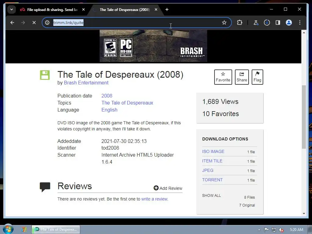The image size is (312, 234).
Task: Follow the write a review link
Action: pos(154,199)
